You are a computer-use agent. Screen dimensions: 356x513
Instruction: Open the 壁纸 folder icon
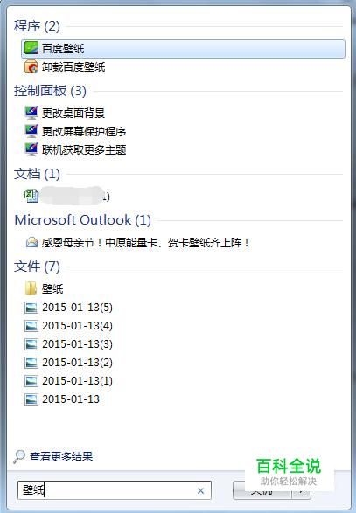(31, 288)
